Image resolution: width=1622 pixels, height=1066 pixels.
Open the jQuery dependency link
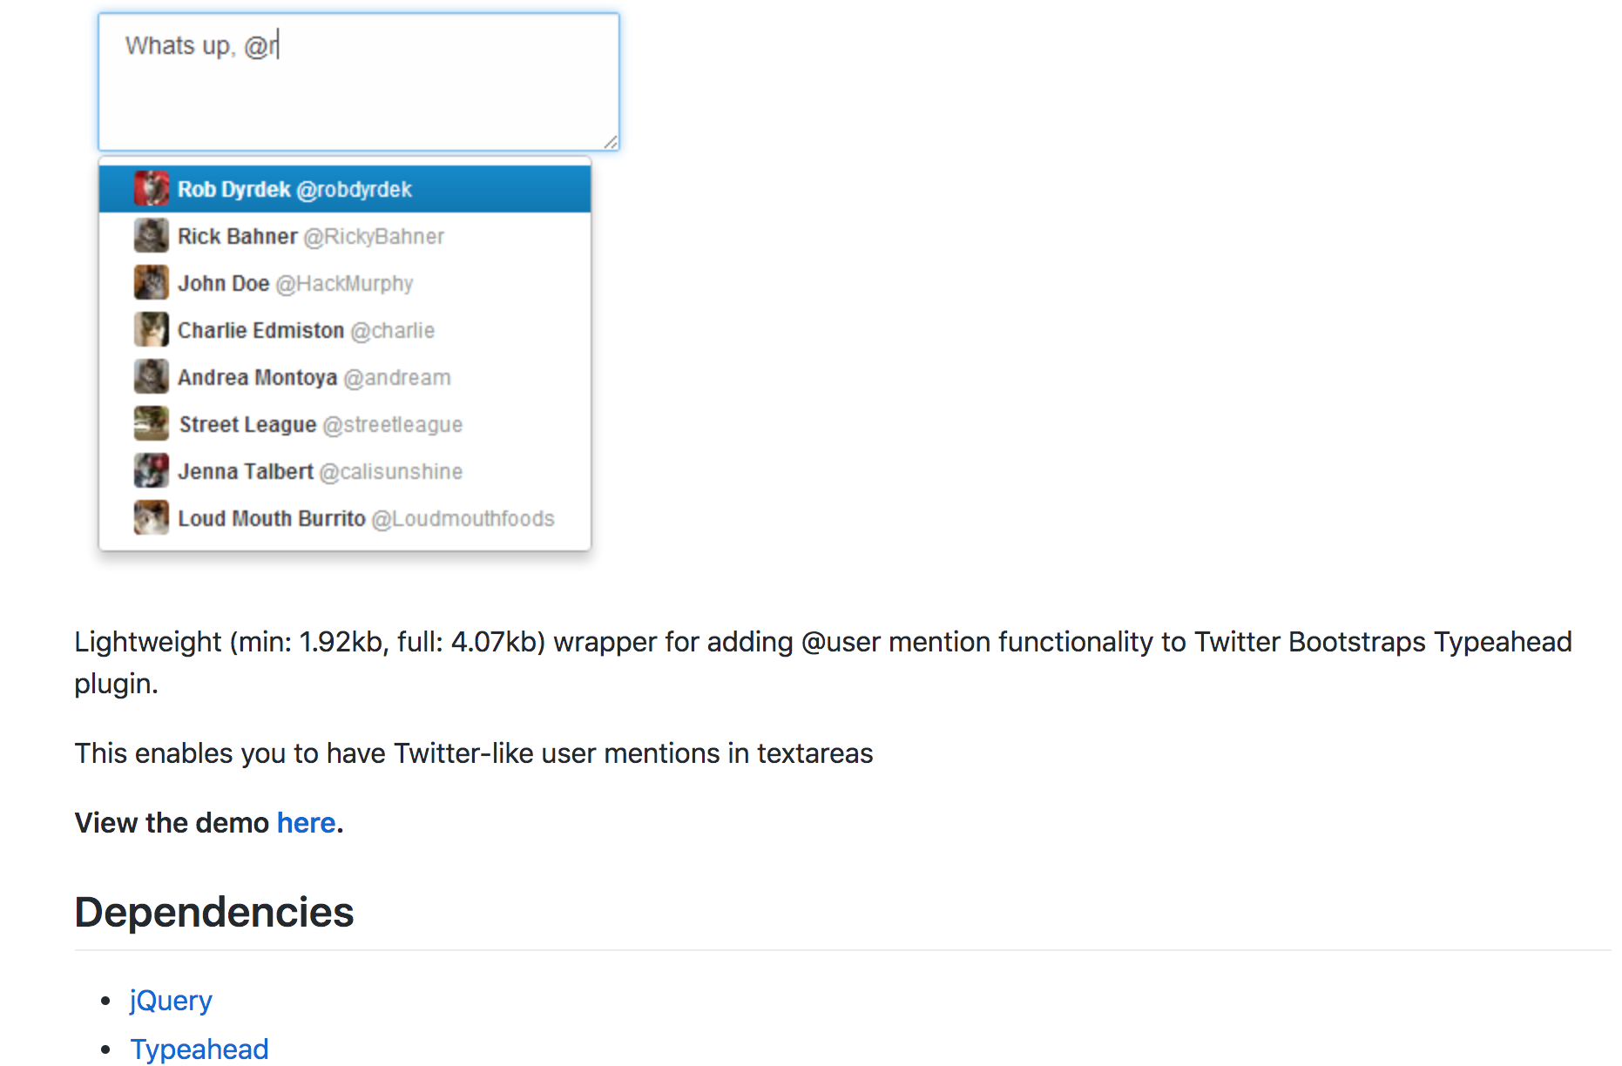point(171,1001)
